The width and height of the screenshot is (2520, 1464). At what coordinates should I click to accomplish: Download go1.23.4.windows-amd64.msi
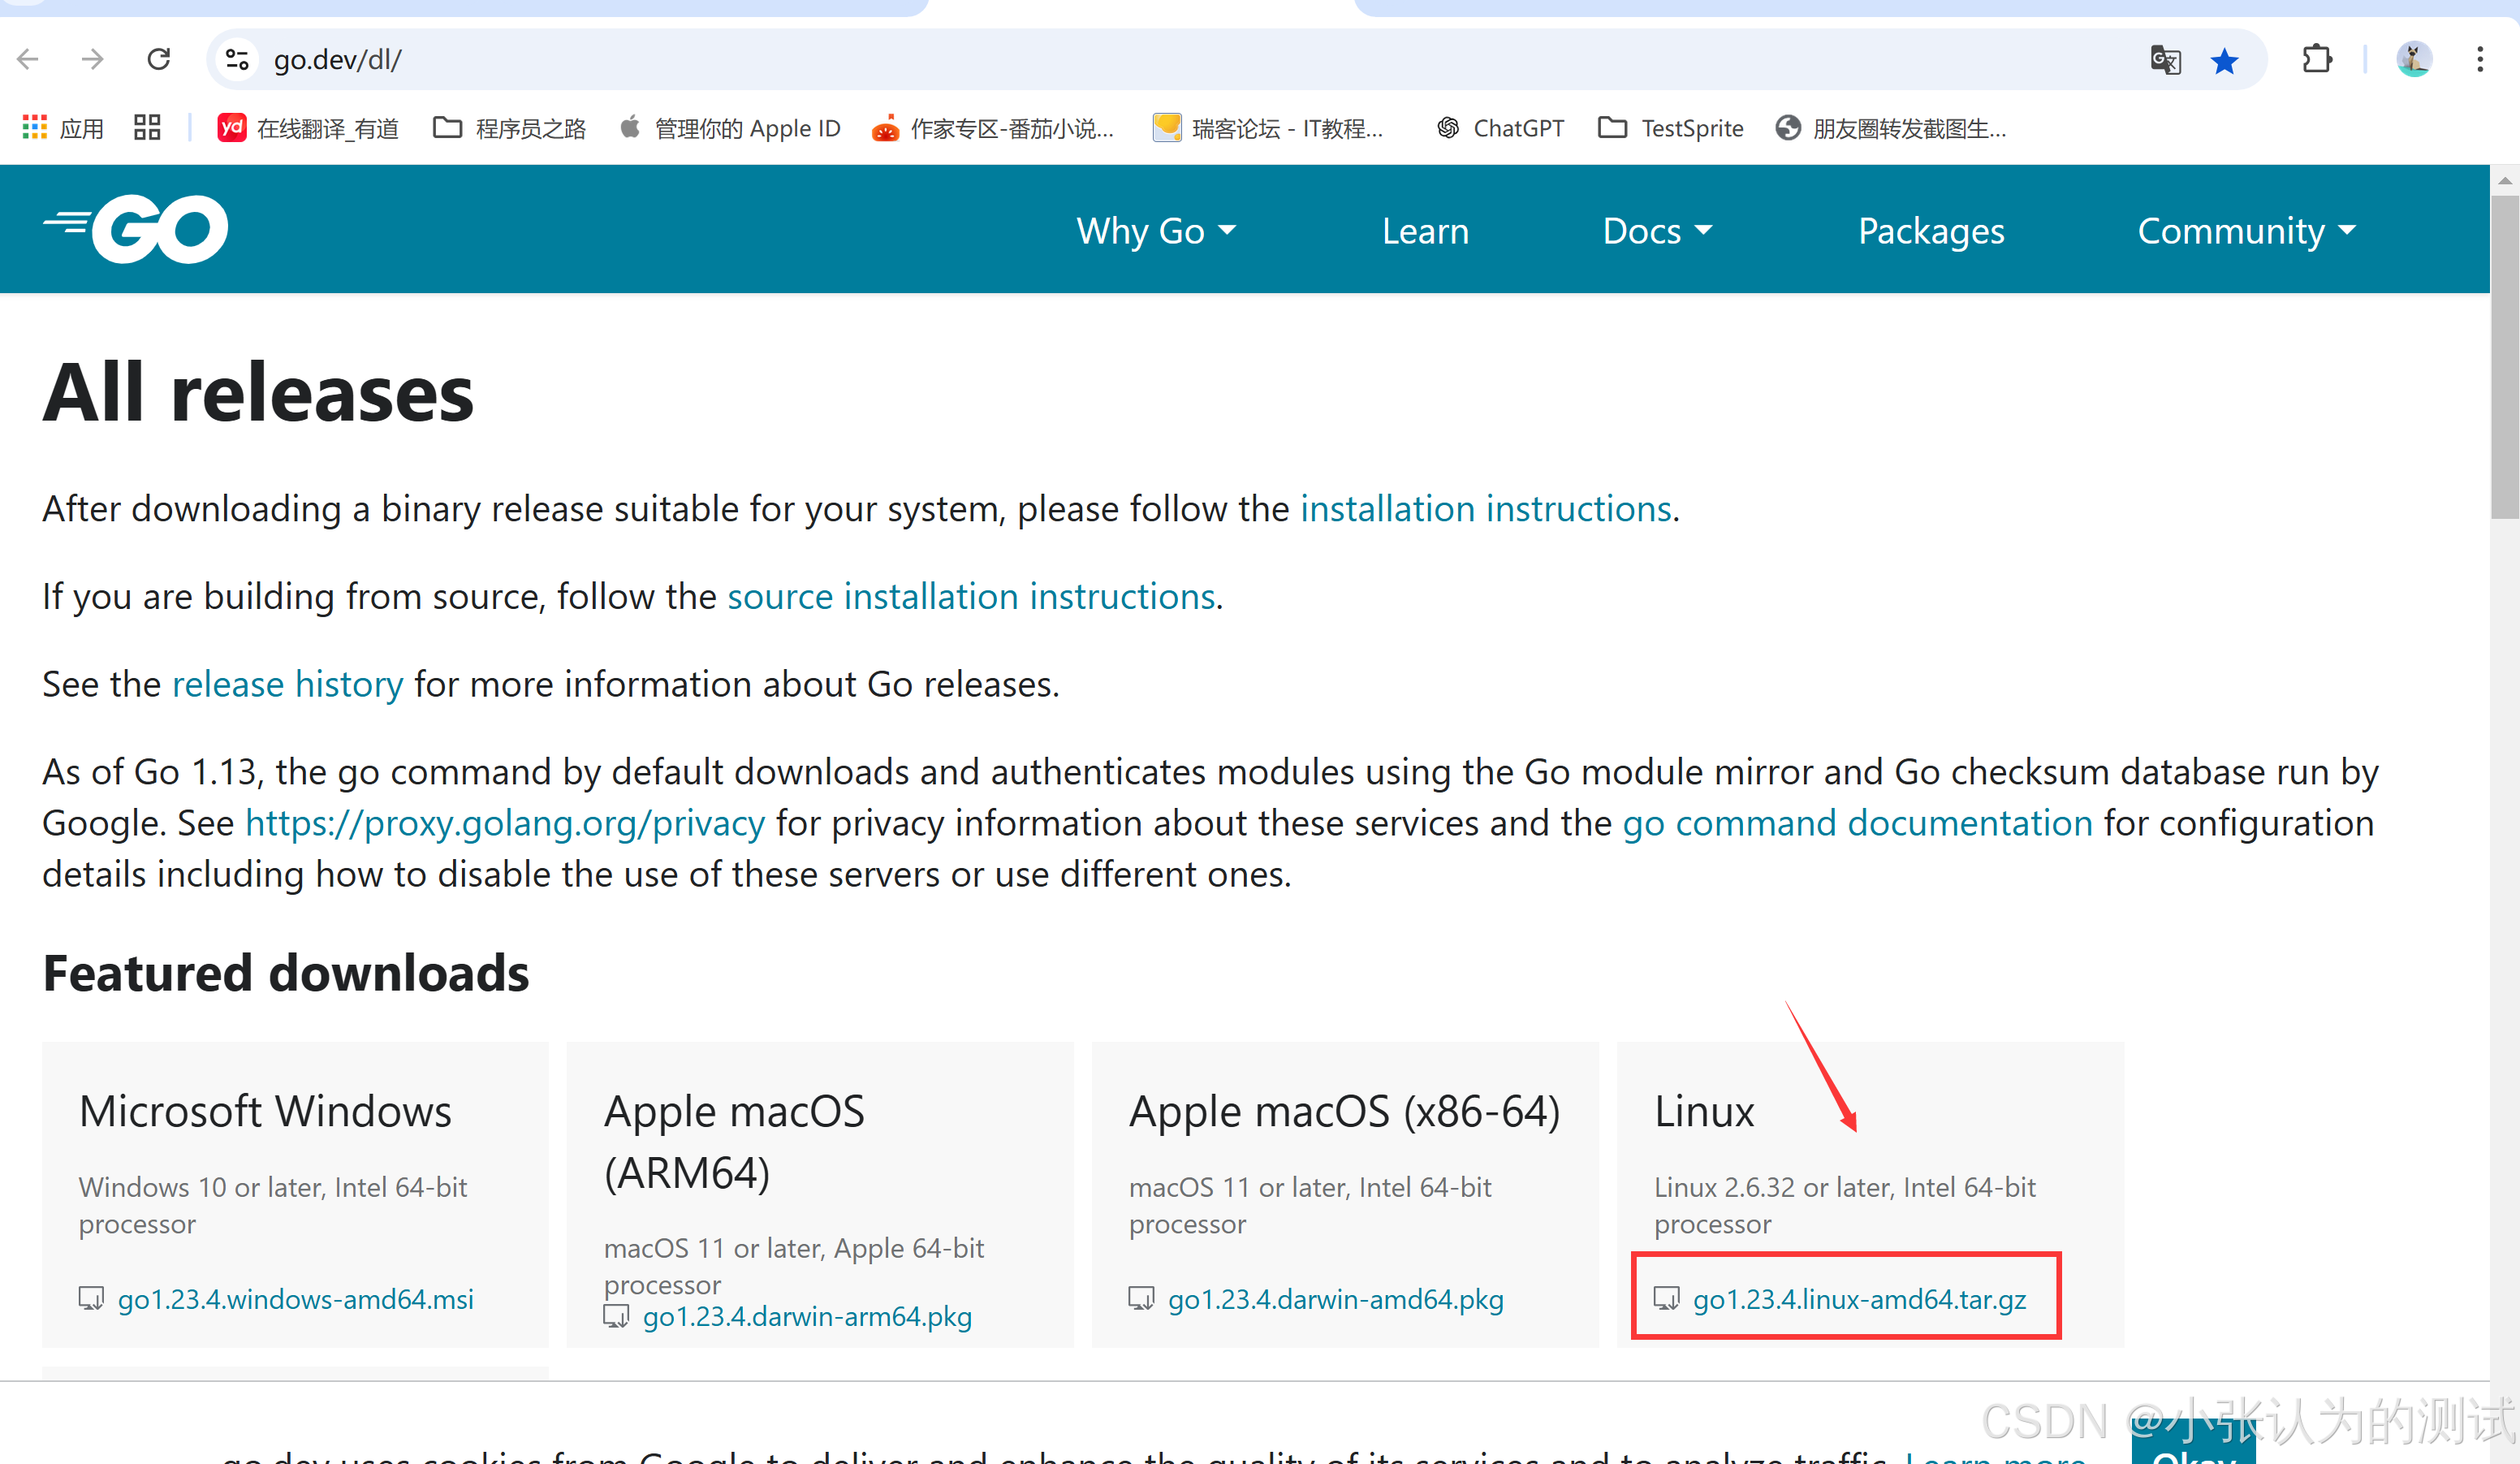[x=295, y=1298]
